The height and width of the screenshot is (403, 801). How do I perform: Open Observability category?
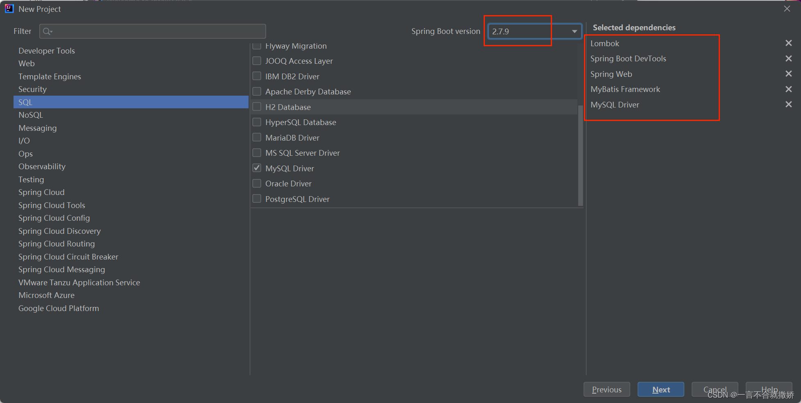coord(131,166)
